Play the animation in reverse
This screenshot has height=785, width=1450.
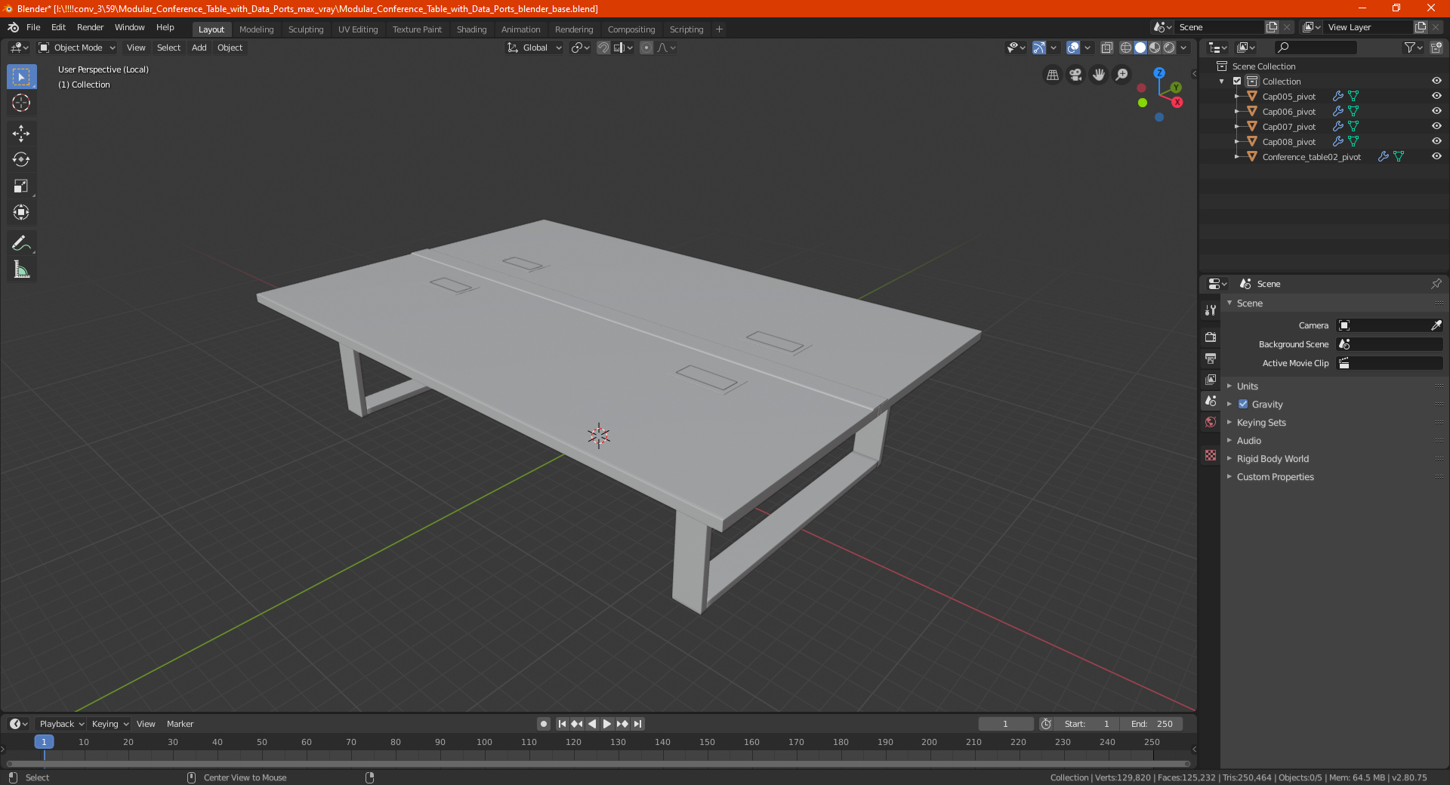(x=592, y=724)
